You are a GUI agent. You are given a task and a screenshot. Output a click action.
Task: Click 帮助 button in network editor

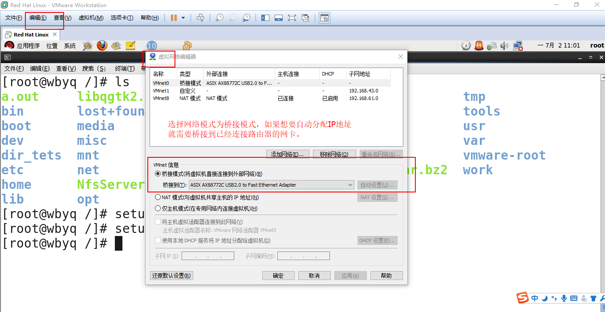pyautogui.click(x=386, y=276)
